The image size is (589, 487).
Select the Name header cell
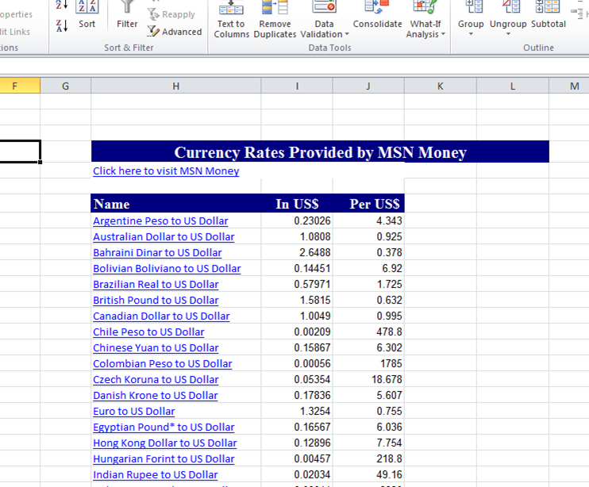coord(175,203)
